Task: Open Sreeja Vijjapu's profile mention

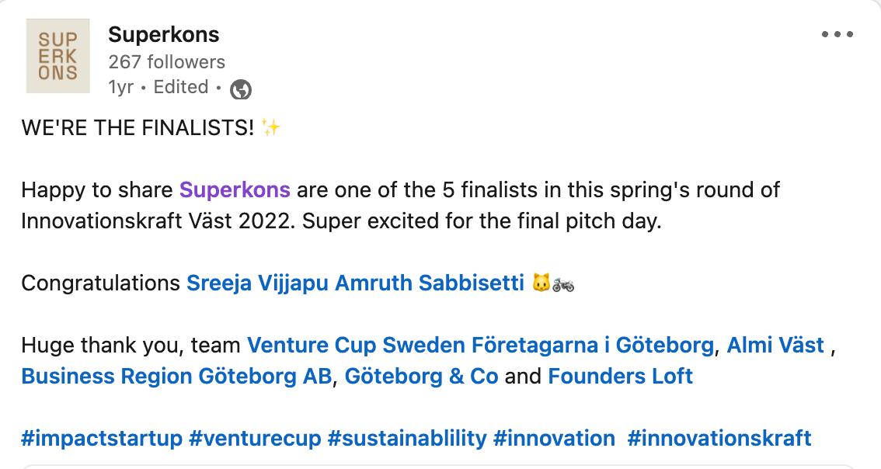Action: pos(258,283)
